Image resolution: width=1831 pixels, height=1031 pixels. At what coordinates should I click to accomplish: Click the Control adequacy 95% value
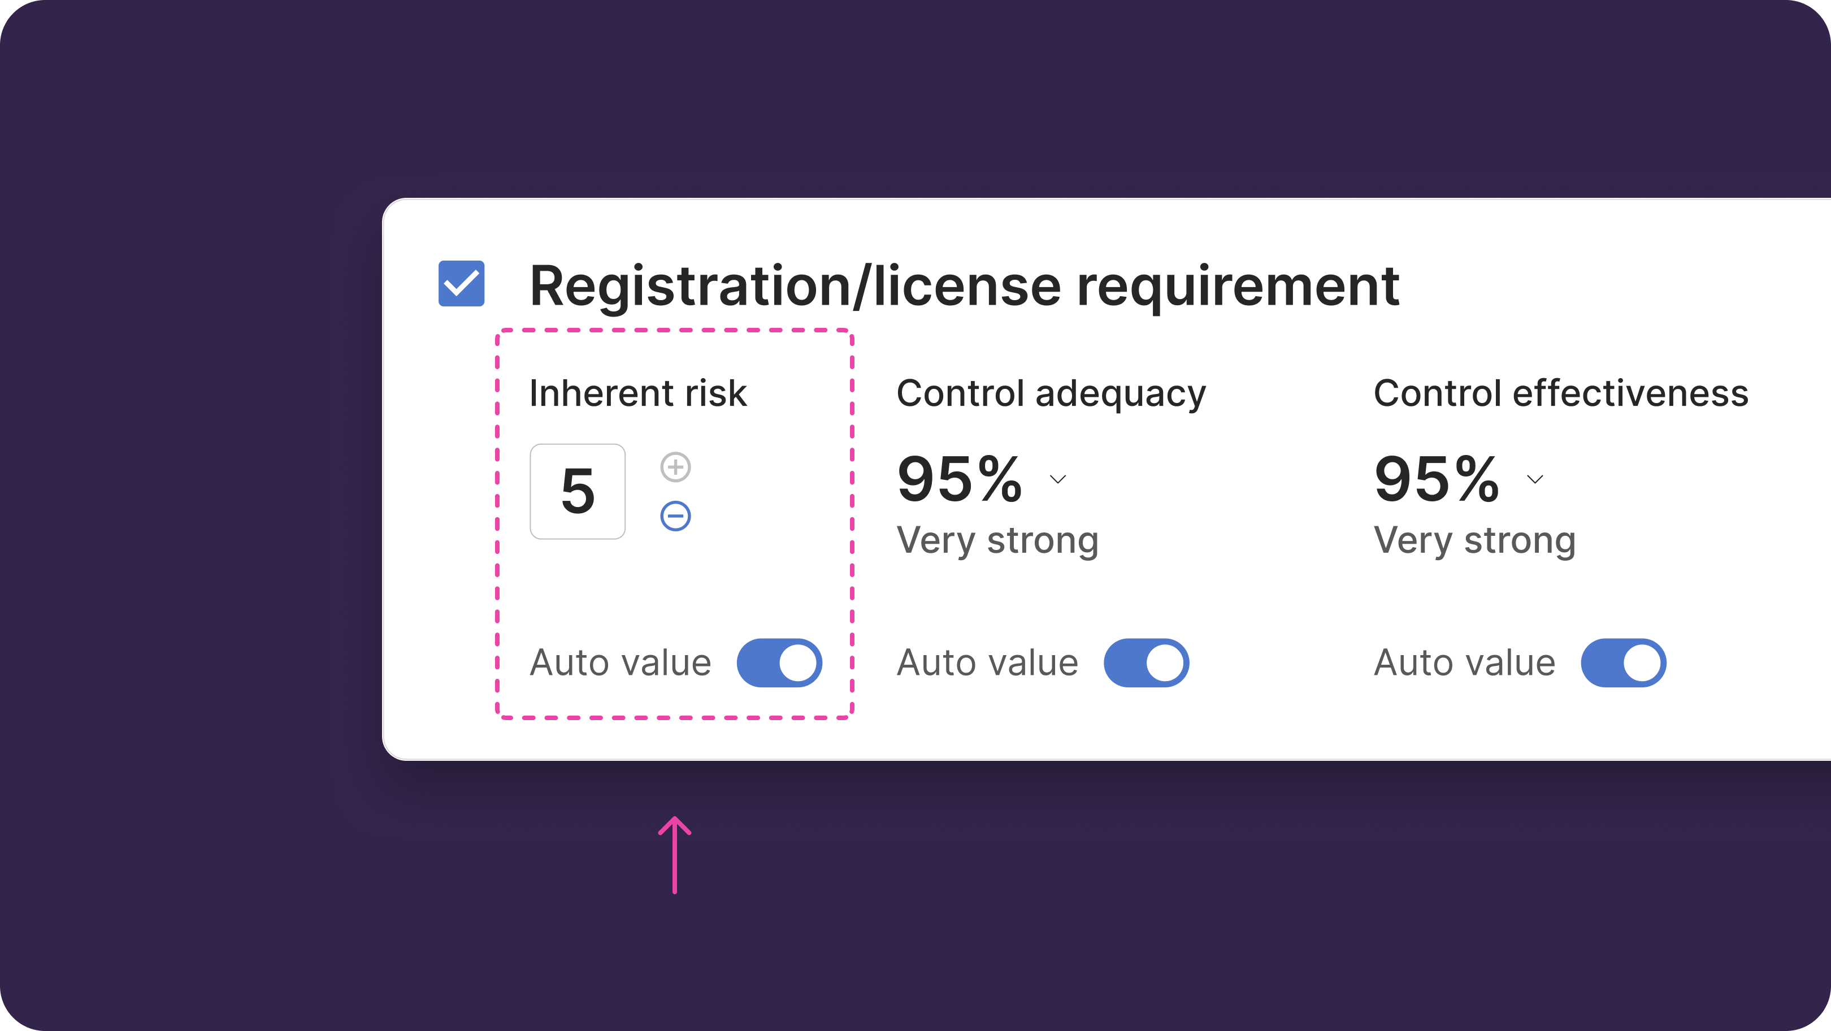[960, 479]
